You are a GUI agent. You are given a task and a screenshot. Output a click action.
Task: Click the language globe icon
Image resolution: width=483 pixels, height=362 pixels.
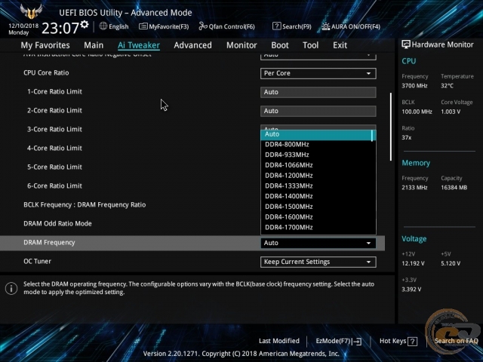coord(103,26)
